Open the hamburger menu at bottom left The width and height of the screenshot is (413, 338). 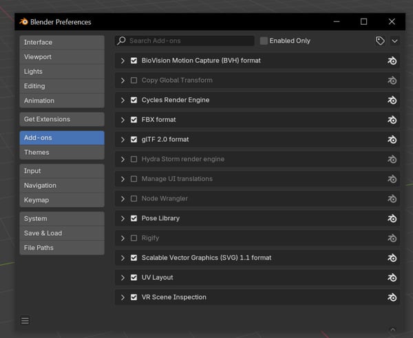pos(25,321)
